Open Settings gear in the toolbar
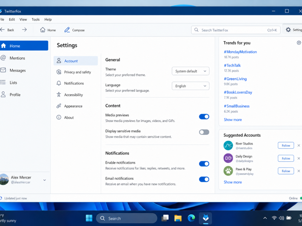The image size is (302, 226). pos(288,30)
